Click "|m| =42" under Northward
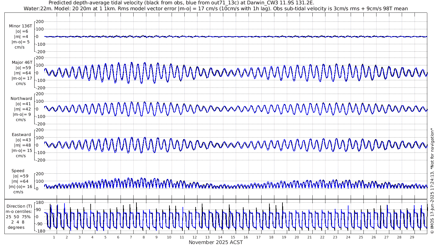 coord(22,109)
